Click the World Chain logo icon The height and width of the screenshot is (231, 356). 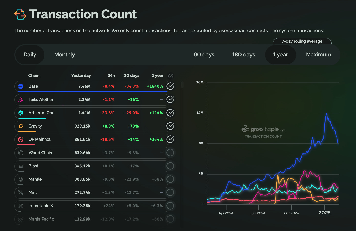coord(21,153)
